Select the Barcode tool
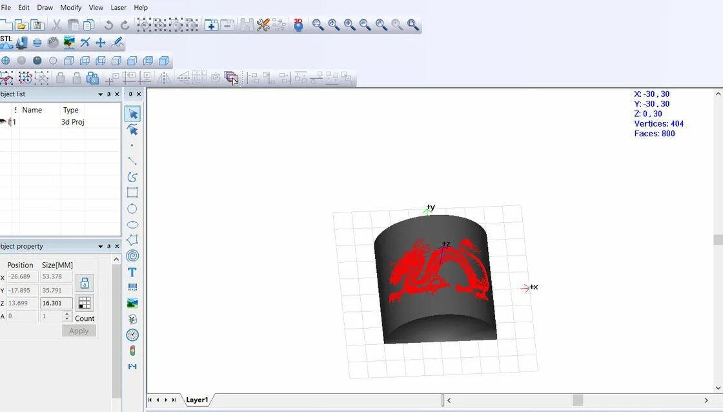 pos(132,287)
